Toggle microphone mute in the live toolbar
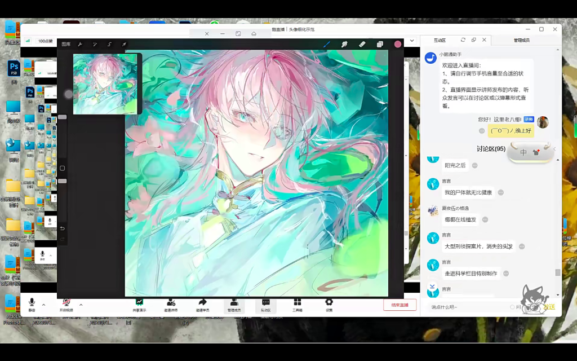 click(x=32, y=303)
